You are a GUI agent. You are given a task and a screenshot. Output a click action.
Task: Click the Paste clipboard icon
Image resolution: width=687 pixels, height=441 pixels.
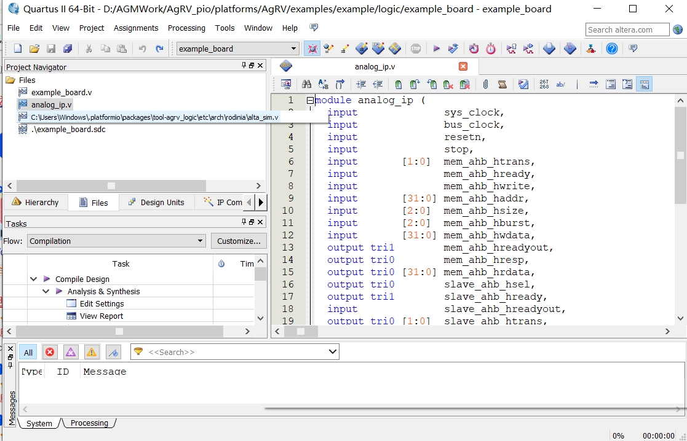click(122, 49)
